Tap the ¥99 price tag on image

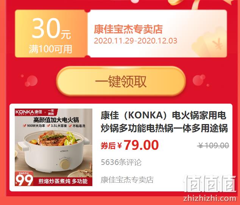pyautogui.click(x=24, y=179)
